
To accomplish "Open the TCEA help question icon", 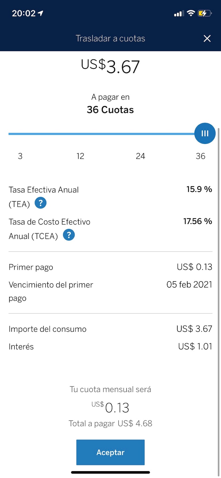I will click(69, 235).
